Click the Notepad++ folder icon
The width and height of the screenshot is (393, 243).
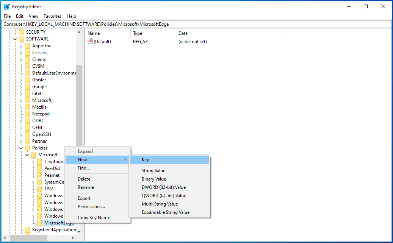click(27, 114)
